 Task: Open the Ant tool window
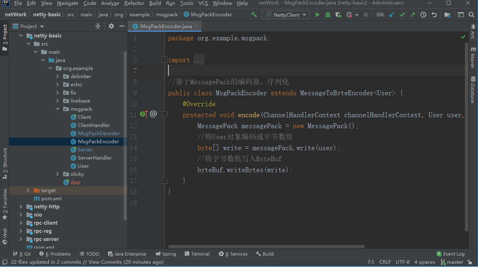473,31
